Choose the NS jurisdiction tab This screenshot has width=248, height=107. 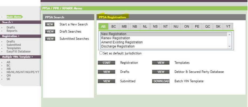155,26
